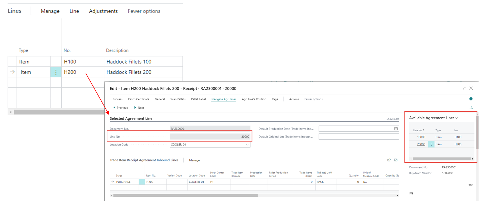Image resolution: width=488 pixels, height=201 pixels.
Task: Click the pin icon below the info icon
Action: 471,108
